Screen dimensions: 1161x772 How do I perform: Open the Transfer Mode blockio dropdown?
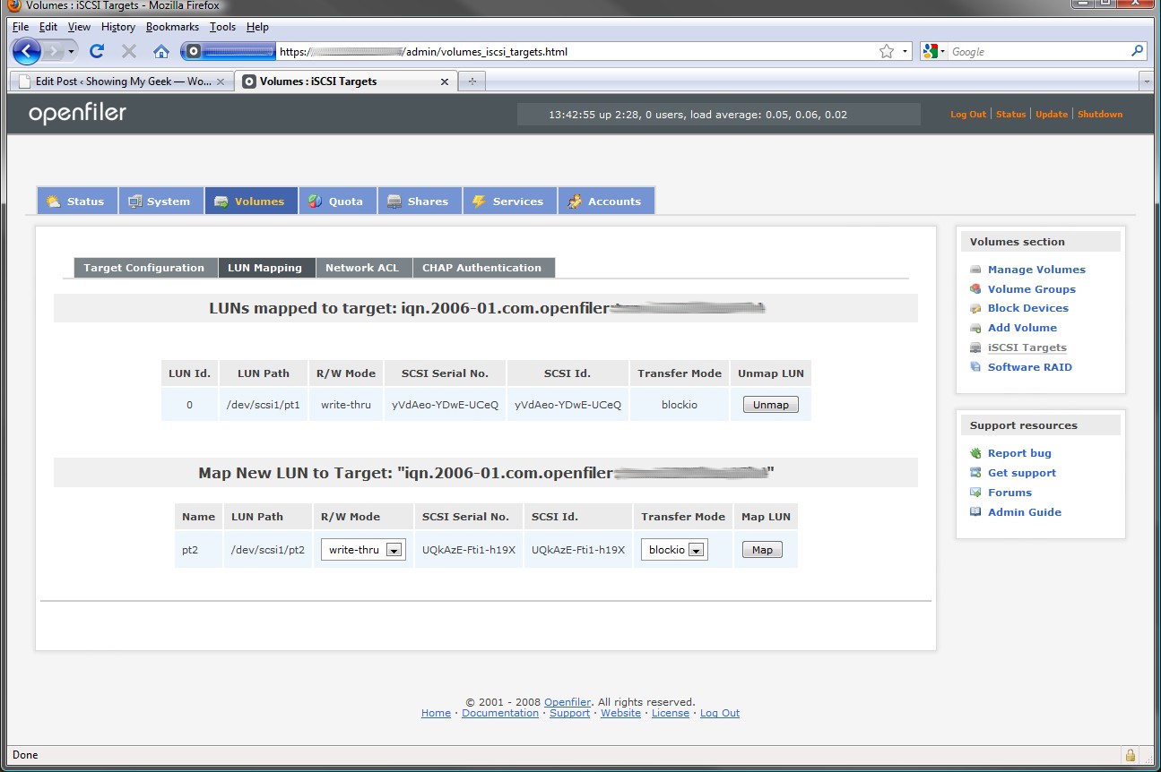pos(674,550)
